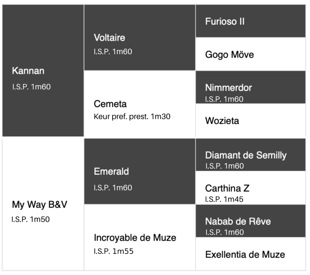The height and width of the screenshot is (275, 310).
Task: Select Nabab de Rêve cell
Action: coord(251,221)
